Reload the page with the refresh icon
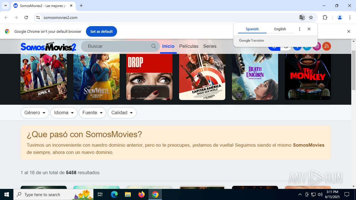Viewport: 356px width, 200px height. point(26,17)
